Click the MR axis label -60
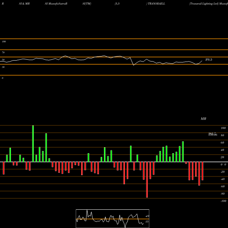This screenshot has width=228, height=228. pos(223,187)
